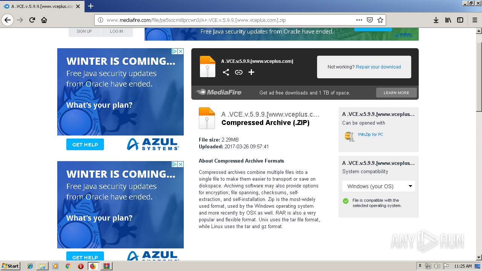Click the green compatibility check icon
482x271 pixels.
click(346, 201)
